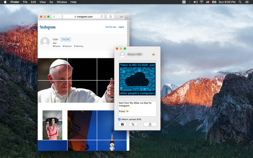Zoom the Safari window with green button
This screenshot has width=253, height=158.
point(48,17)
